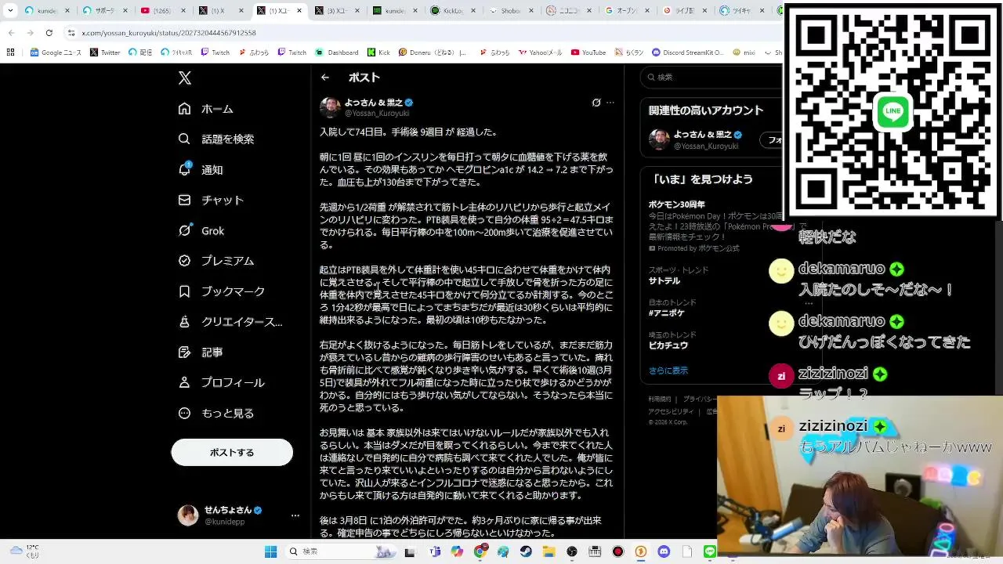
Task: Open Chrome from the taskbar
Action: pos(480,551)
